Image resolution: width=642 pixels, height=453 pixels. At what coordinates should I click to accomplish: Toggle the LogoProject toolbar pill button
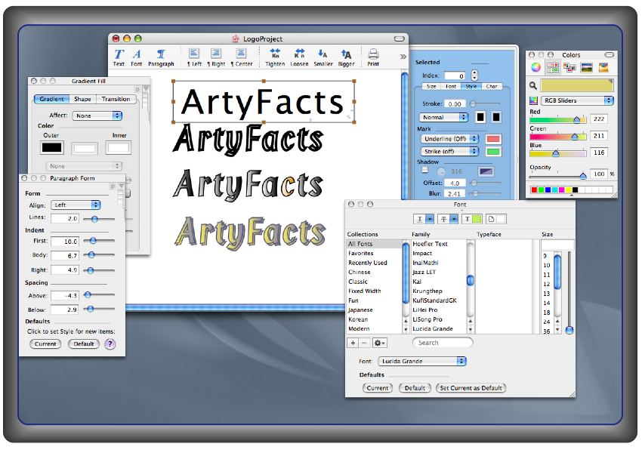pyautogui.click(x=400, y=39)
